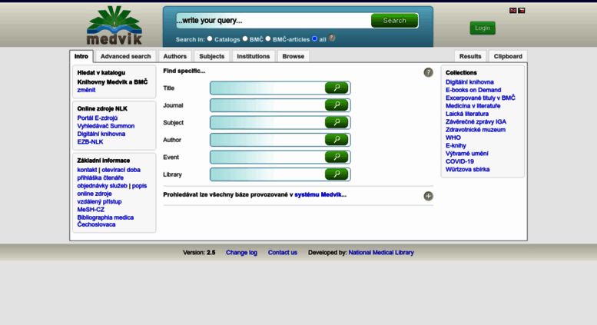Open Závěrečné zprávy IGA collection

point(476,122)
